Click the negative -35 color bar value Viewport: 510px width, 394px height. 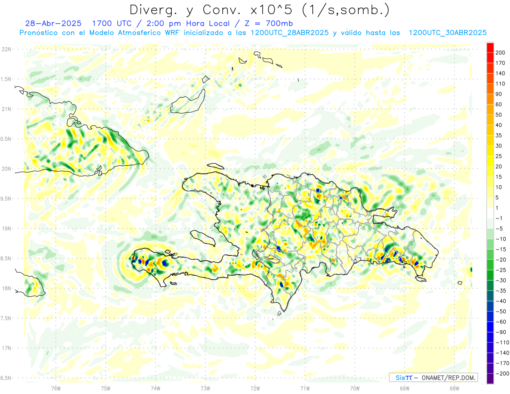(x=500, y=291)
